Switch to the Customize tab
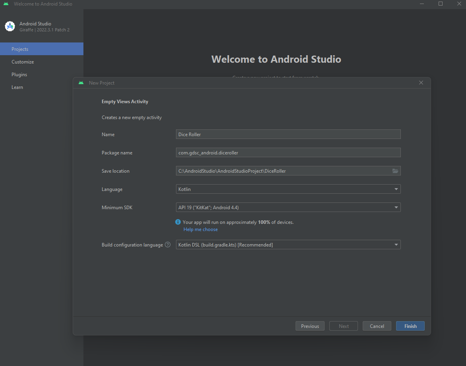The width and height of the screenshot is (466, 366). pos(42,62)
